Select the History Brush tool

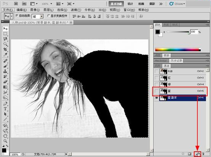(5, 77)
